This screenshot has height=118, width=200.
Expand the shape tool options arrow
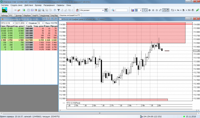click(186, 10)
